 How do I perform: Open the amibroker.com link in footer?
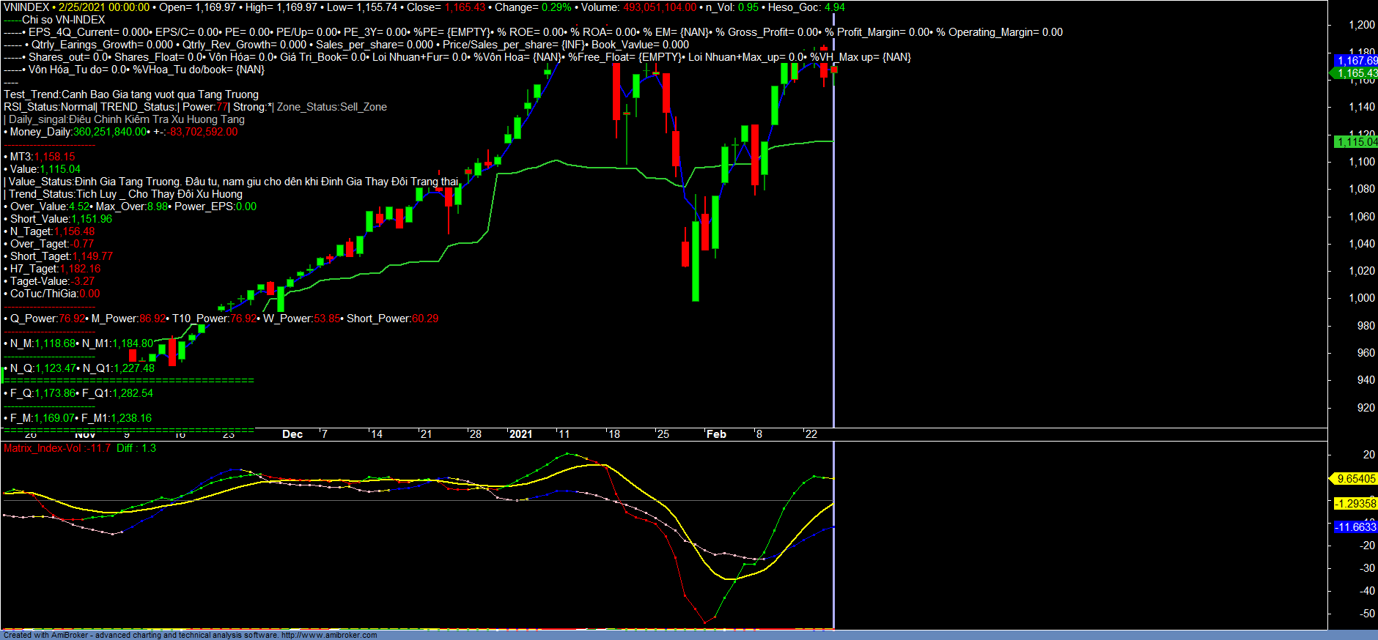(329, 635)
